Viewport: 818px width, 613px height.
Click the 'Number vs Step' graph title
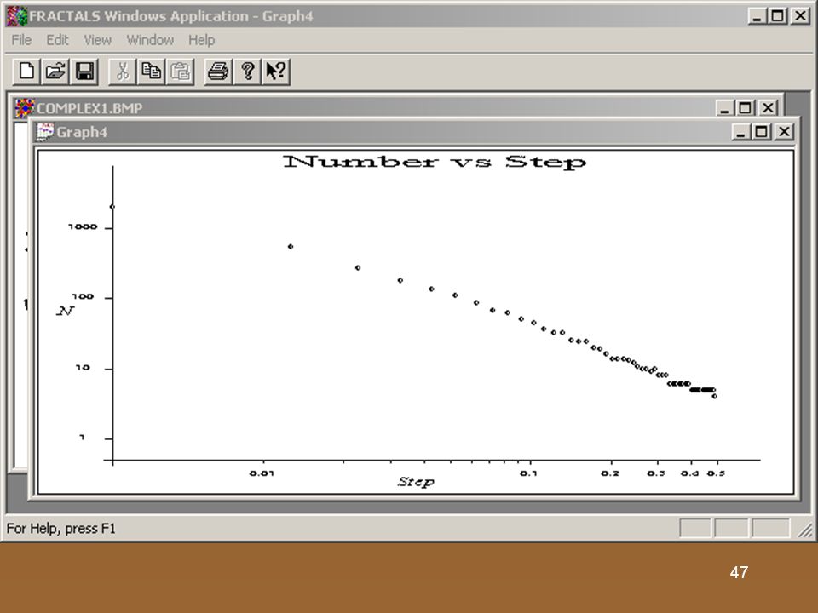[x=435, y=162]
